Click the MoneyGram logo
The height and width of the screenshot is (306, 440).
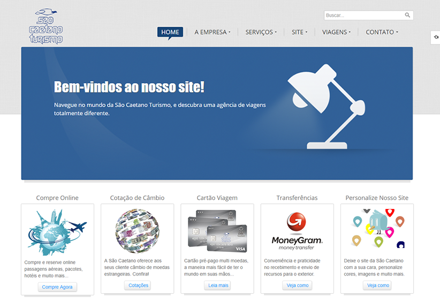(297, 232)
